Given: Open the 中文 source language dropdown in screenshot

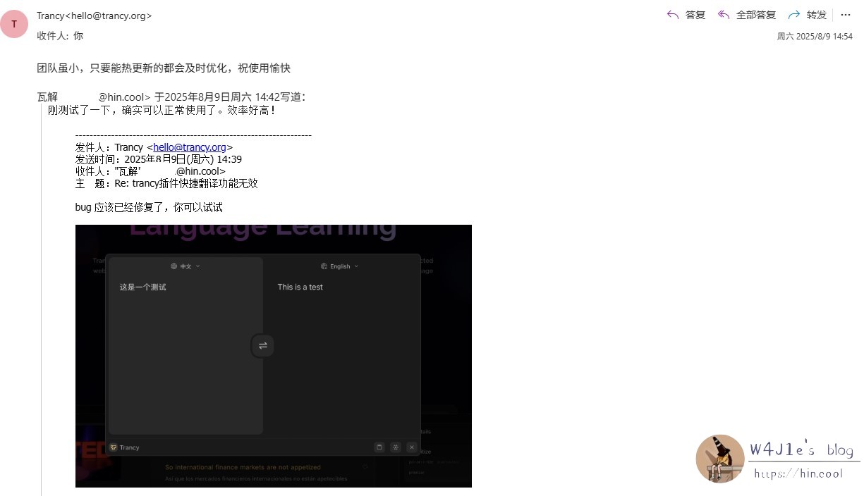Looking at the screenshot, I should pyautogui.click(x=185, y=266).
